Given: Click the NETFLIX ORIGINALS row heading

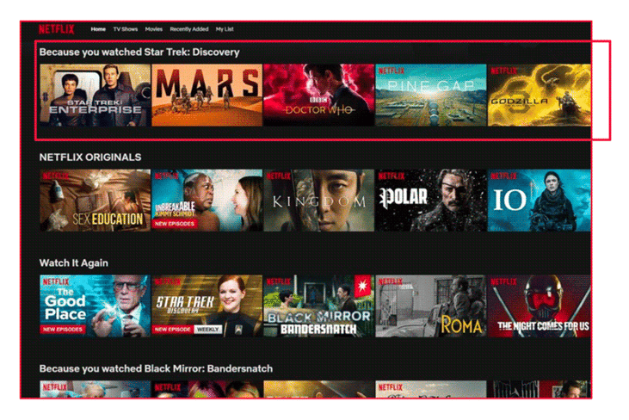Looking at the screenshot, I should [x=90, y=157].
